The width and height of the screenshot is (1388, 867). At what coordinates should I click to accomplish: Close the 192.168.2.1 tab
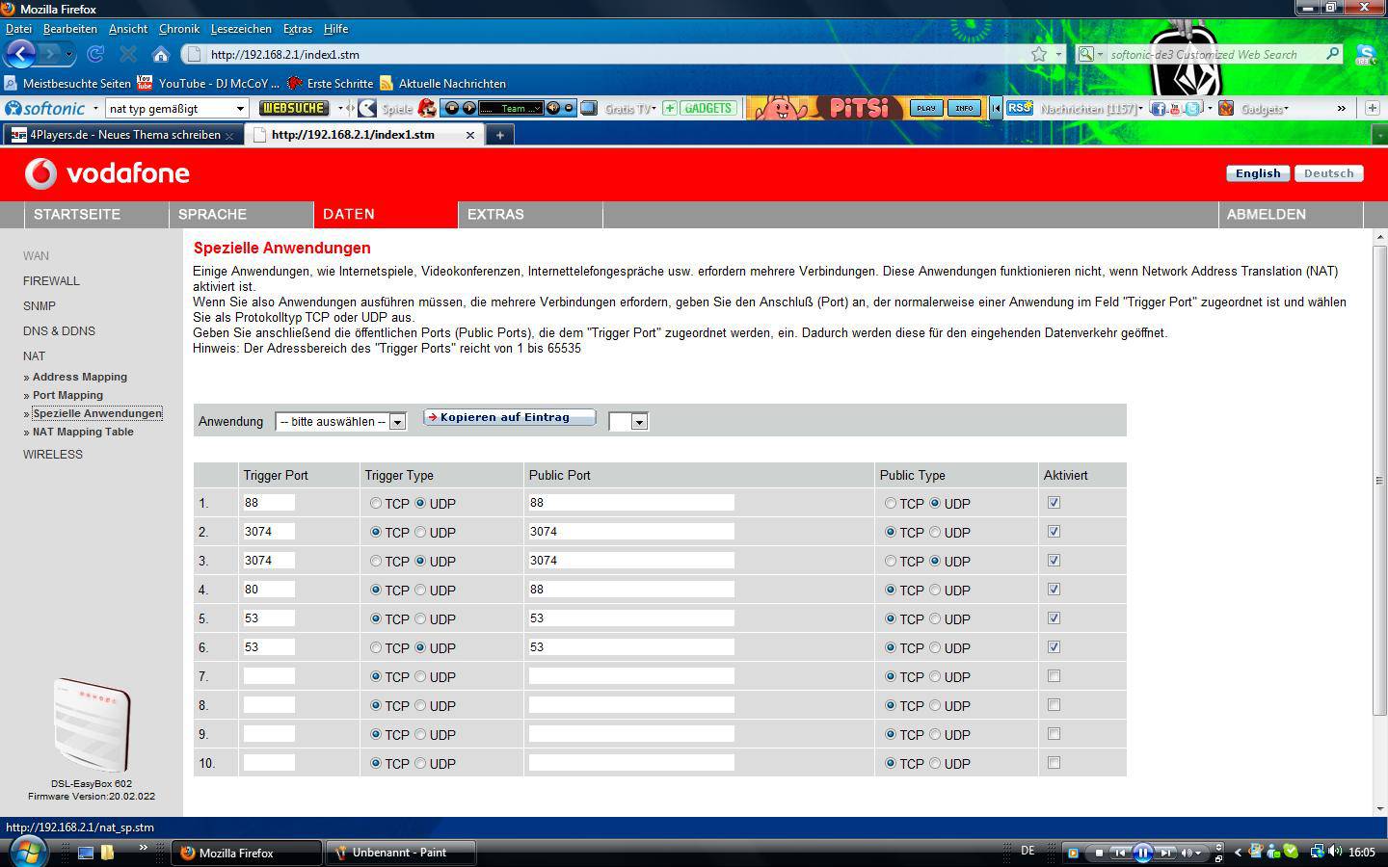click(470, 135)
